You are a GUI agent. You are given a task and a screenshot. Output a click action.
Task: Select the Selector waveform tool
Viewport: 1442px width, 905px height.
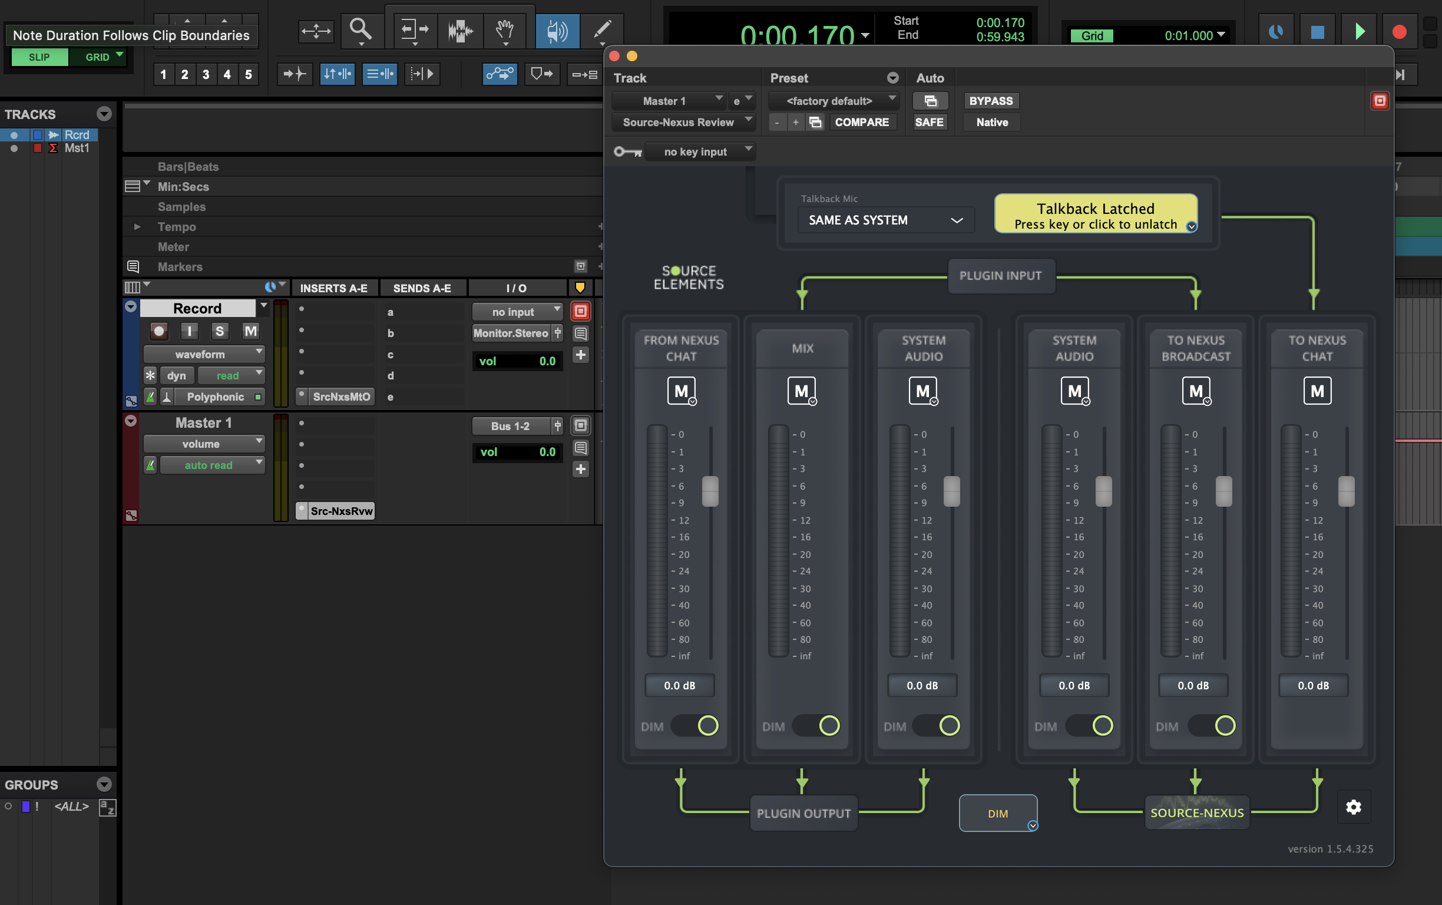point(460,31)
